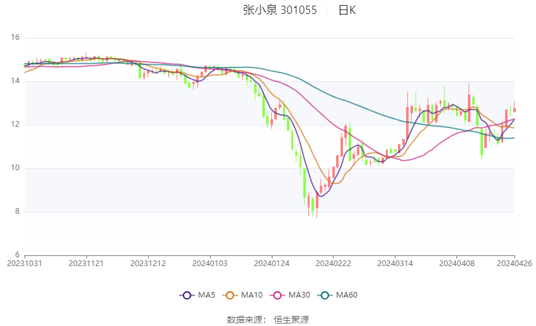Hide the MA60 line via its label

pyautogui.click(x=347, y=295)
